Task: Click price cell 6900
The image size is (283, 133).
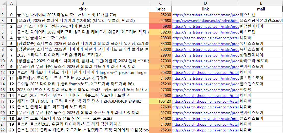Action: (160, 26)
